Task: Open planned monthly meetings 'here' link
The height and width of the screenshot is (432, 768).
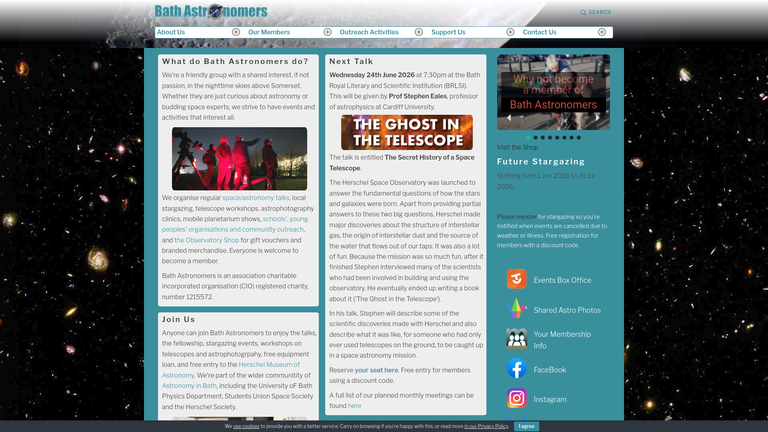Action: pyautogui.click(x=354, y=406)
